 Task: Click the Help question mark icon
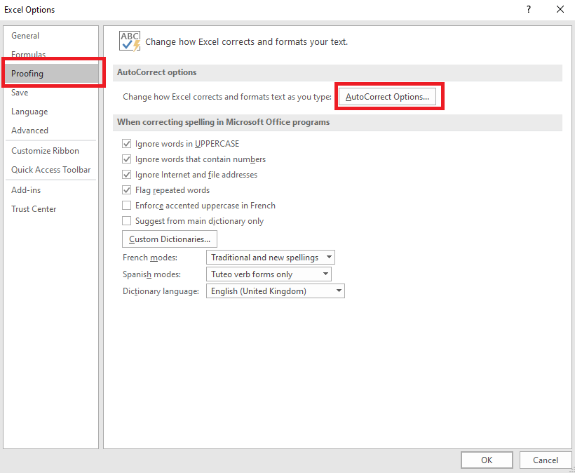pyautogui.click(x=529, y=10)
